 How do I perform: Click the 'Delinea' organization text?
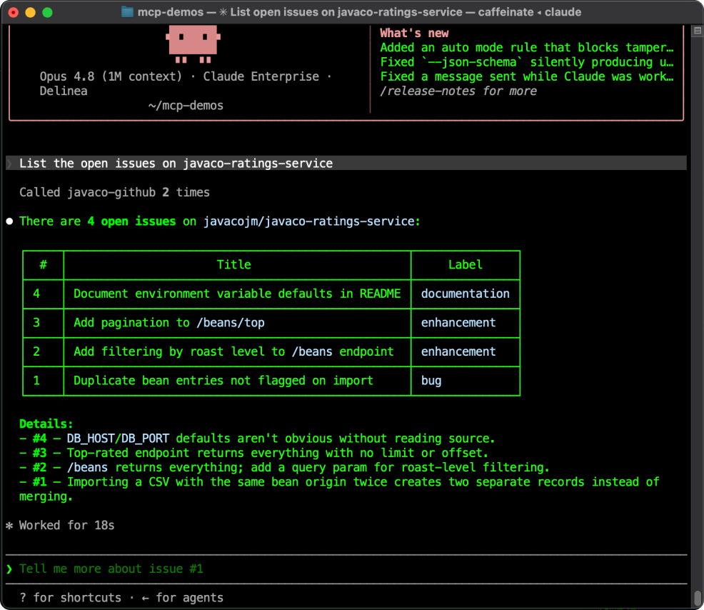tap(64, 91)
